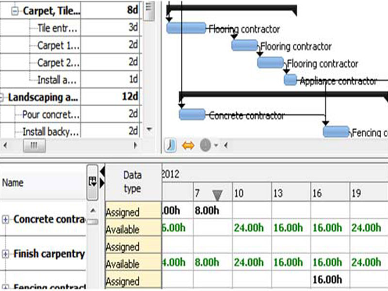Click Finish carpentry's 24.00h cell under 19
The height and width of the screenshot is (291, 388).
coord(369,262)
